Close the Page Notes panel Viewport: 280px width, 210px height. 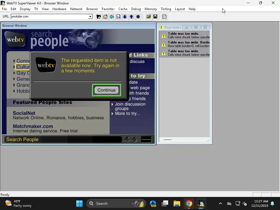pyautogui.click(x=205, y=27)
